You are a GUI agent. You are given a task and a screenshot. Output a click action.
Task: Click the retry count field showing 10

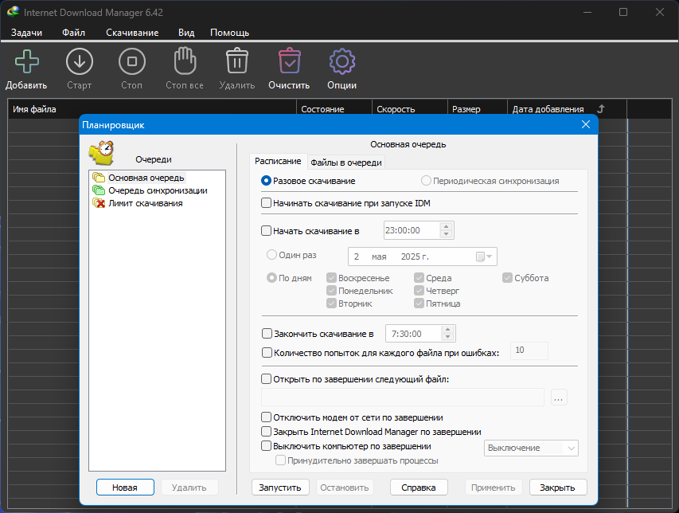tap(529, 350)
